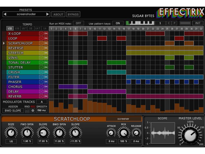Click the FWD SPIN knob

coord(27,133)
